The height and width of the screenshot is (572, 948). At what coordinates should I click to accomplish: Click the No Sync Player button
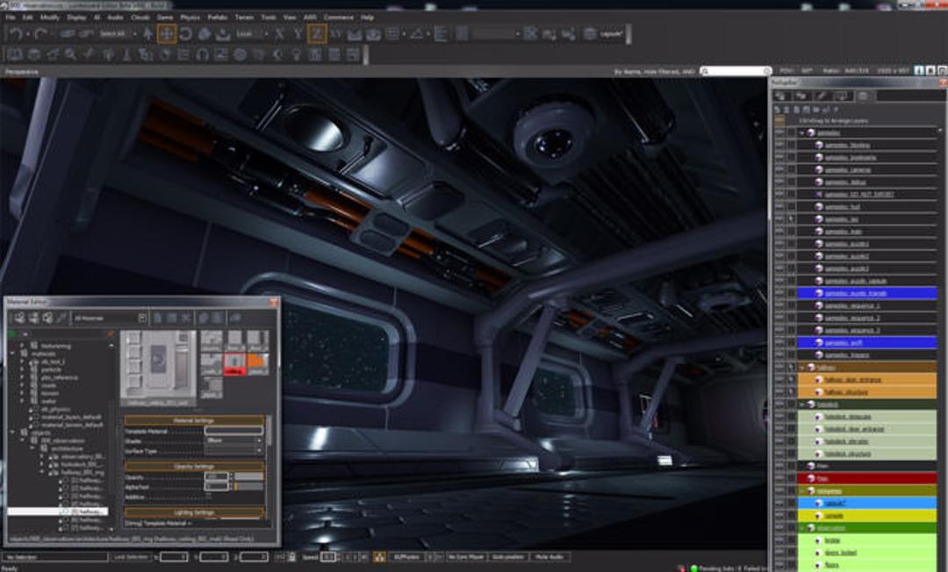[465, 557]
